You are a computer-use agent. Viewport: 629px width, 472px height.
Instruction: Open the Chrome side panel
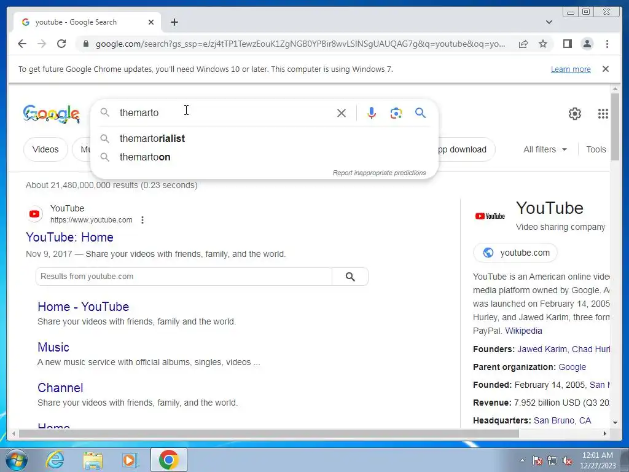[567, 44]
